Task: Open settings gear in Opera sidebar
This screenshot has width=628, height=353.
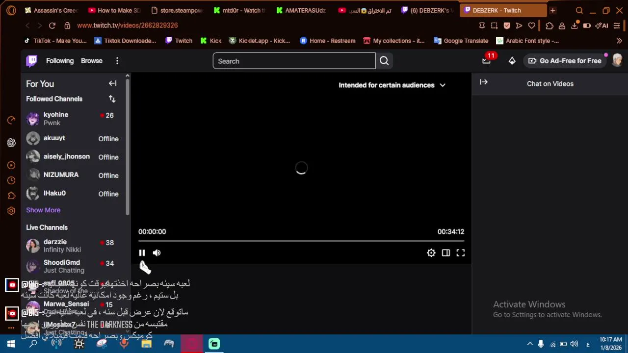Action: pyautogui.click(x=11, y=211)
